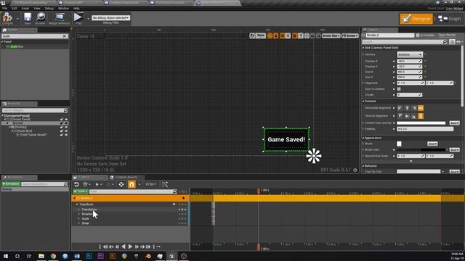This screenshot has width=465, height=261.
Task: Toggle the Is Variable checkbox
Action: [418, 36]
